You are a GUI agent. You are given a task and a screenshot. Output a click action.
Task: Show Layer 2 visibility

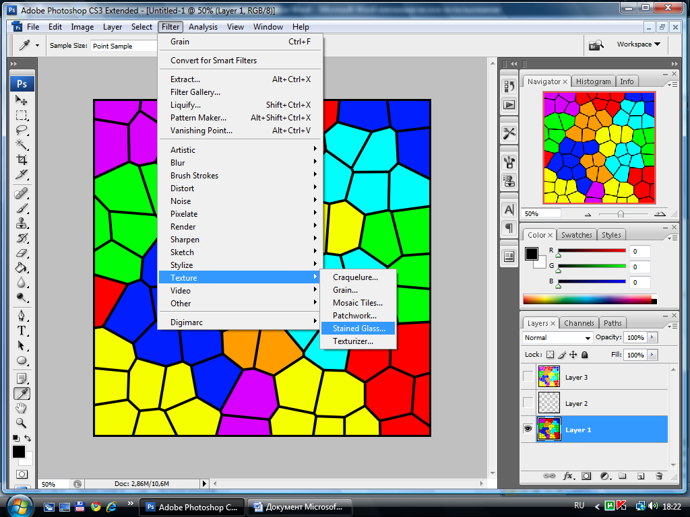528,403
